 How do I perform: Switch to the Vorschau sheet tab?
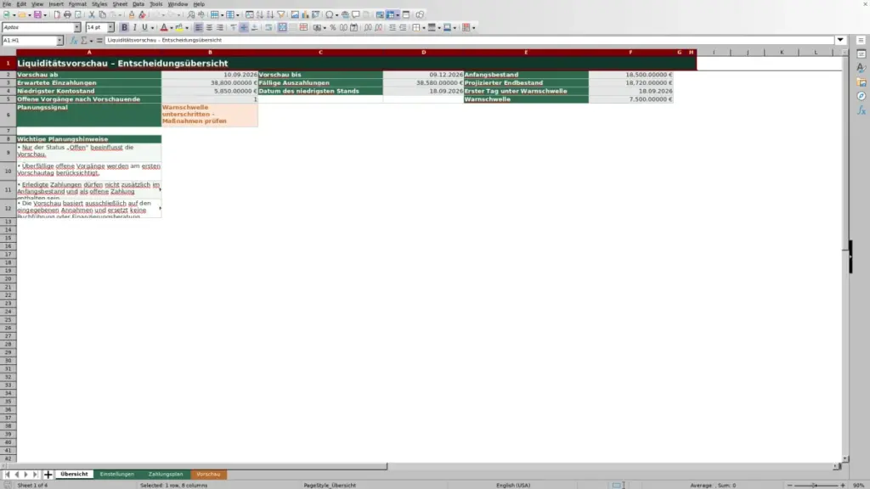[208, 475]
